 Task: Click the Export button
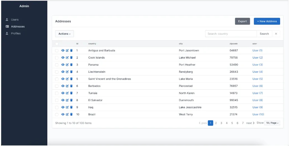pos(243,21)
